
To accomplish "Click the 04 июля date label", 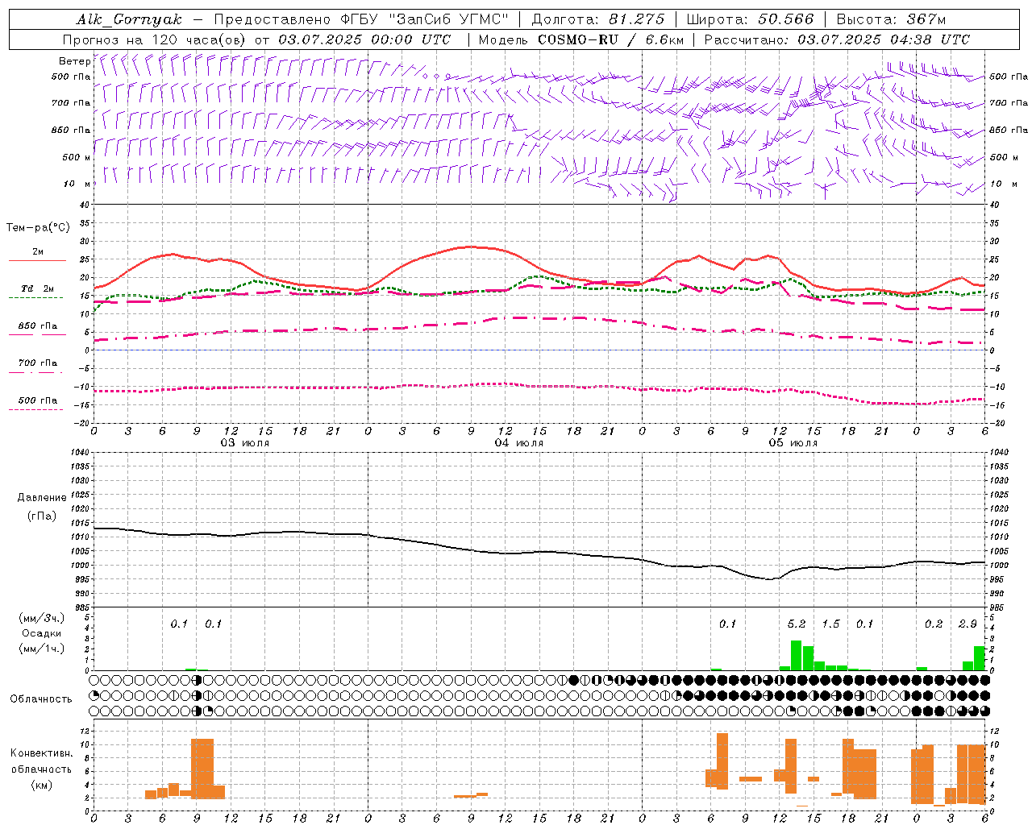I will [519, 442].
